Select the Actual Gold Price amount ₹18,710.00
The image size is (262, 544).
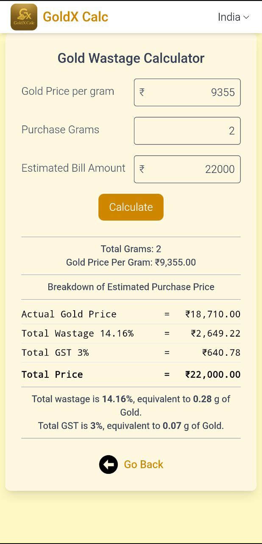[213, 314]
